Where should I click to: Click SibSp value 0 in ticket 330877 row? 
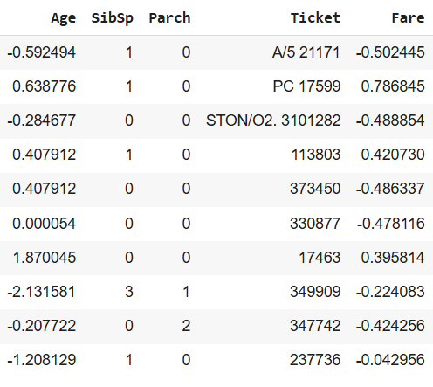129,224
